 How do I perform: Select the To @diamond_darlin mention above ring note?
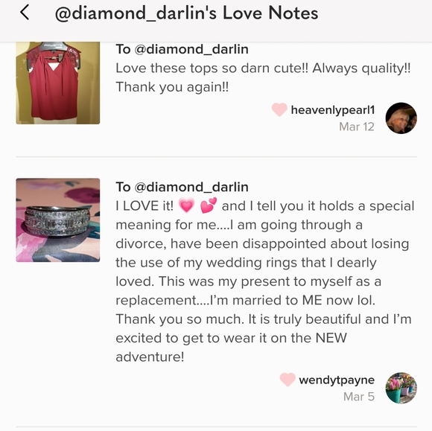click(182, 187)
